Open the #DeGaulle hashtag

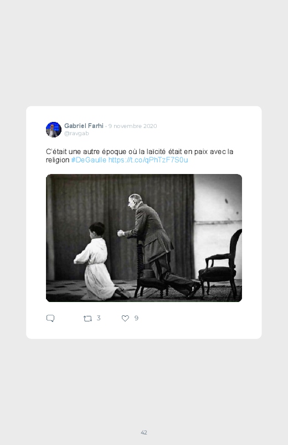(x=89, y=160)
